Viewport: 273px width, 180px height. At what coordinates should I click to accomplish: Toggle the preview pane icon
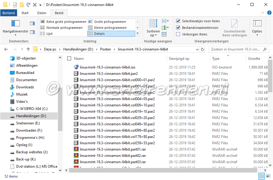point(32,23)
